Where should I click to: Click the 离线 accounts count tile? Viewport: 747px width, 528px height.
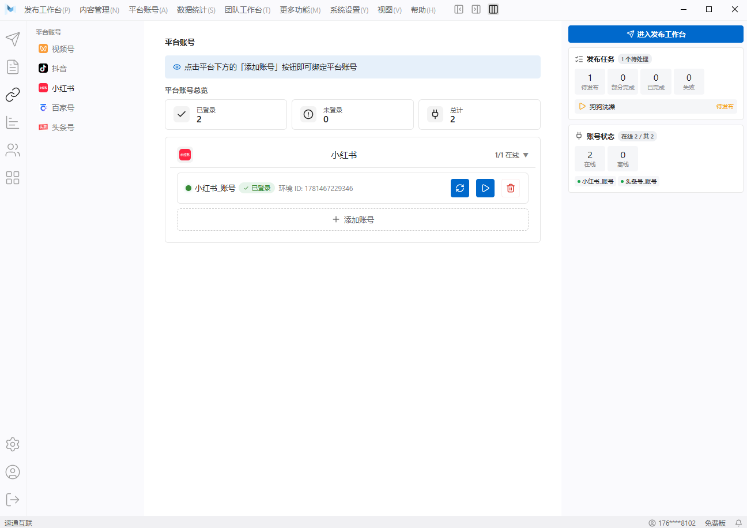pos(623,159)
